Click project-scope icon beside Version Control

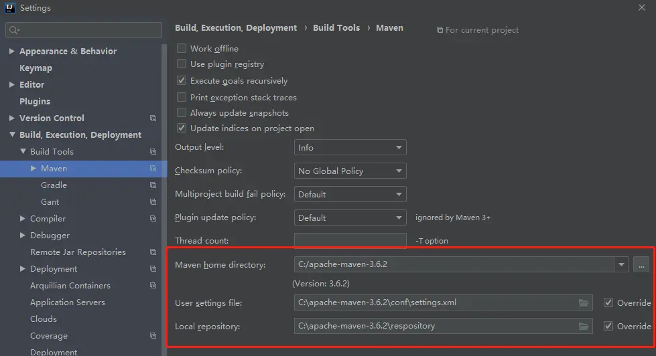tap(153, 118)
